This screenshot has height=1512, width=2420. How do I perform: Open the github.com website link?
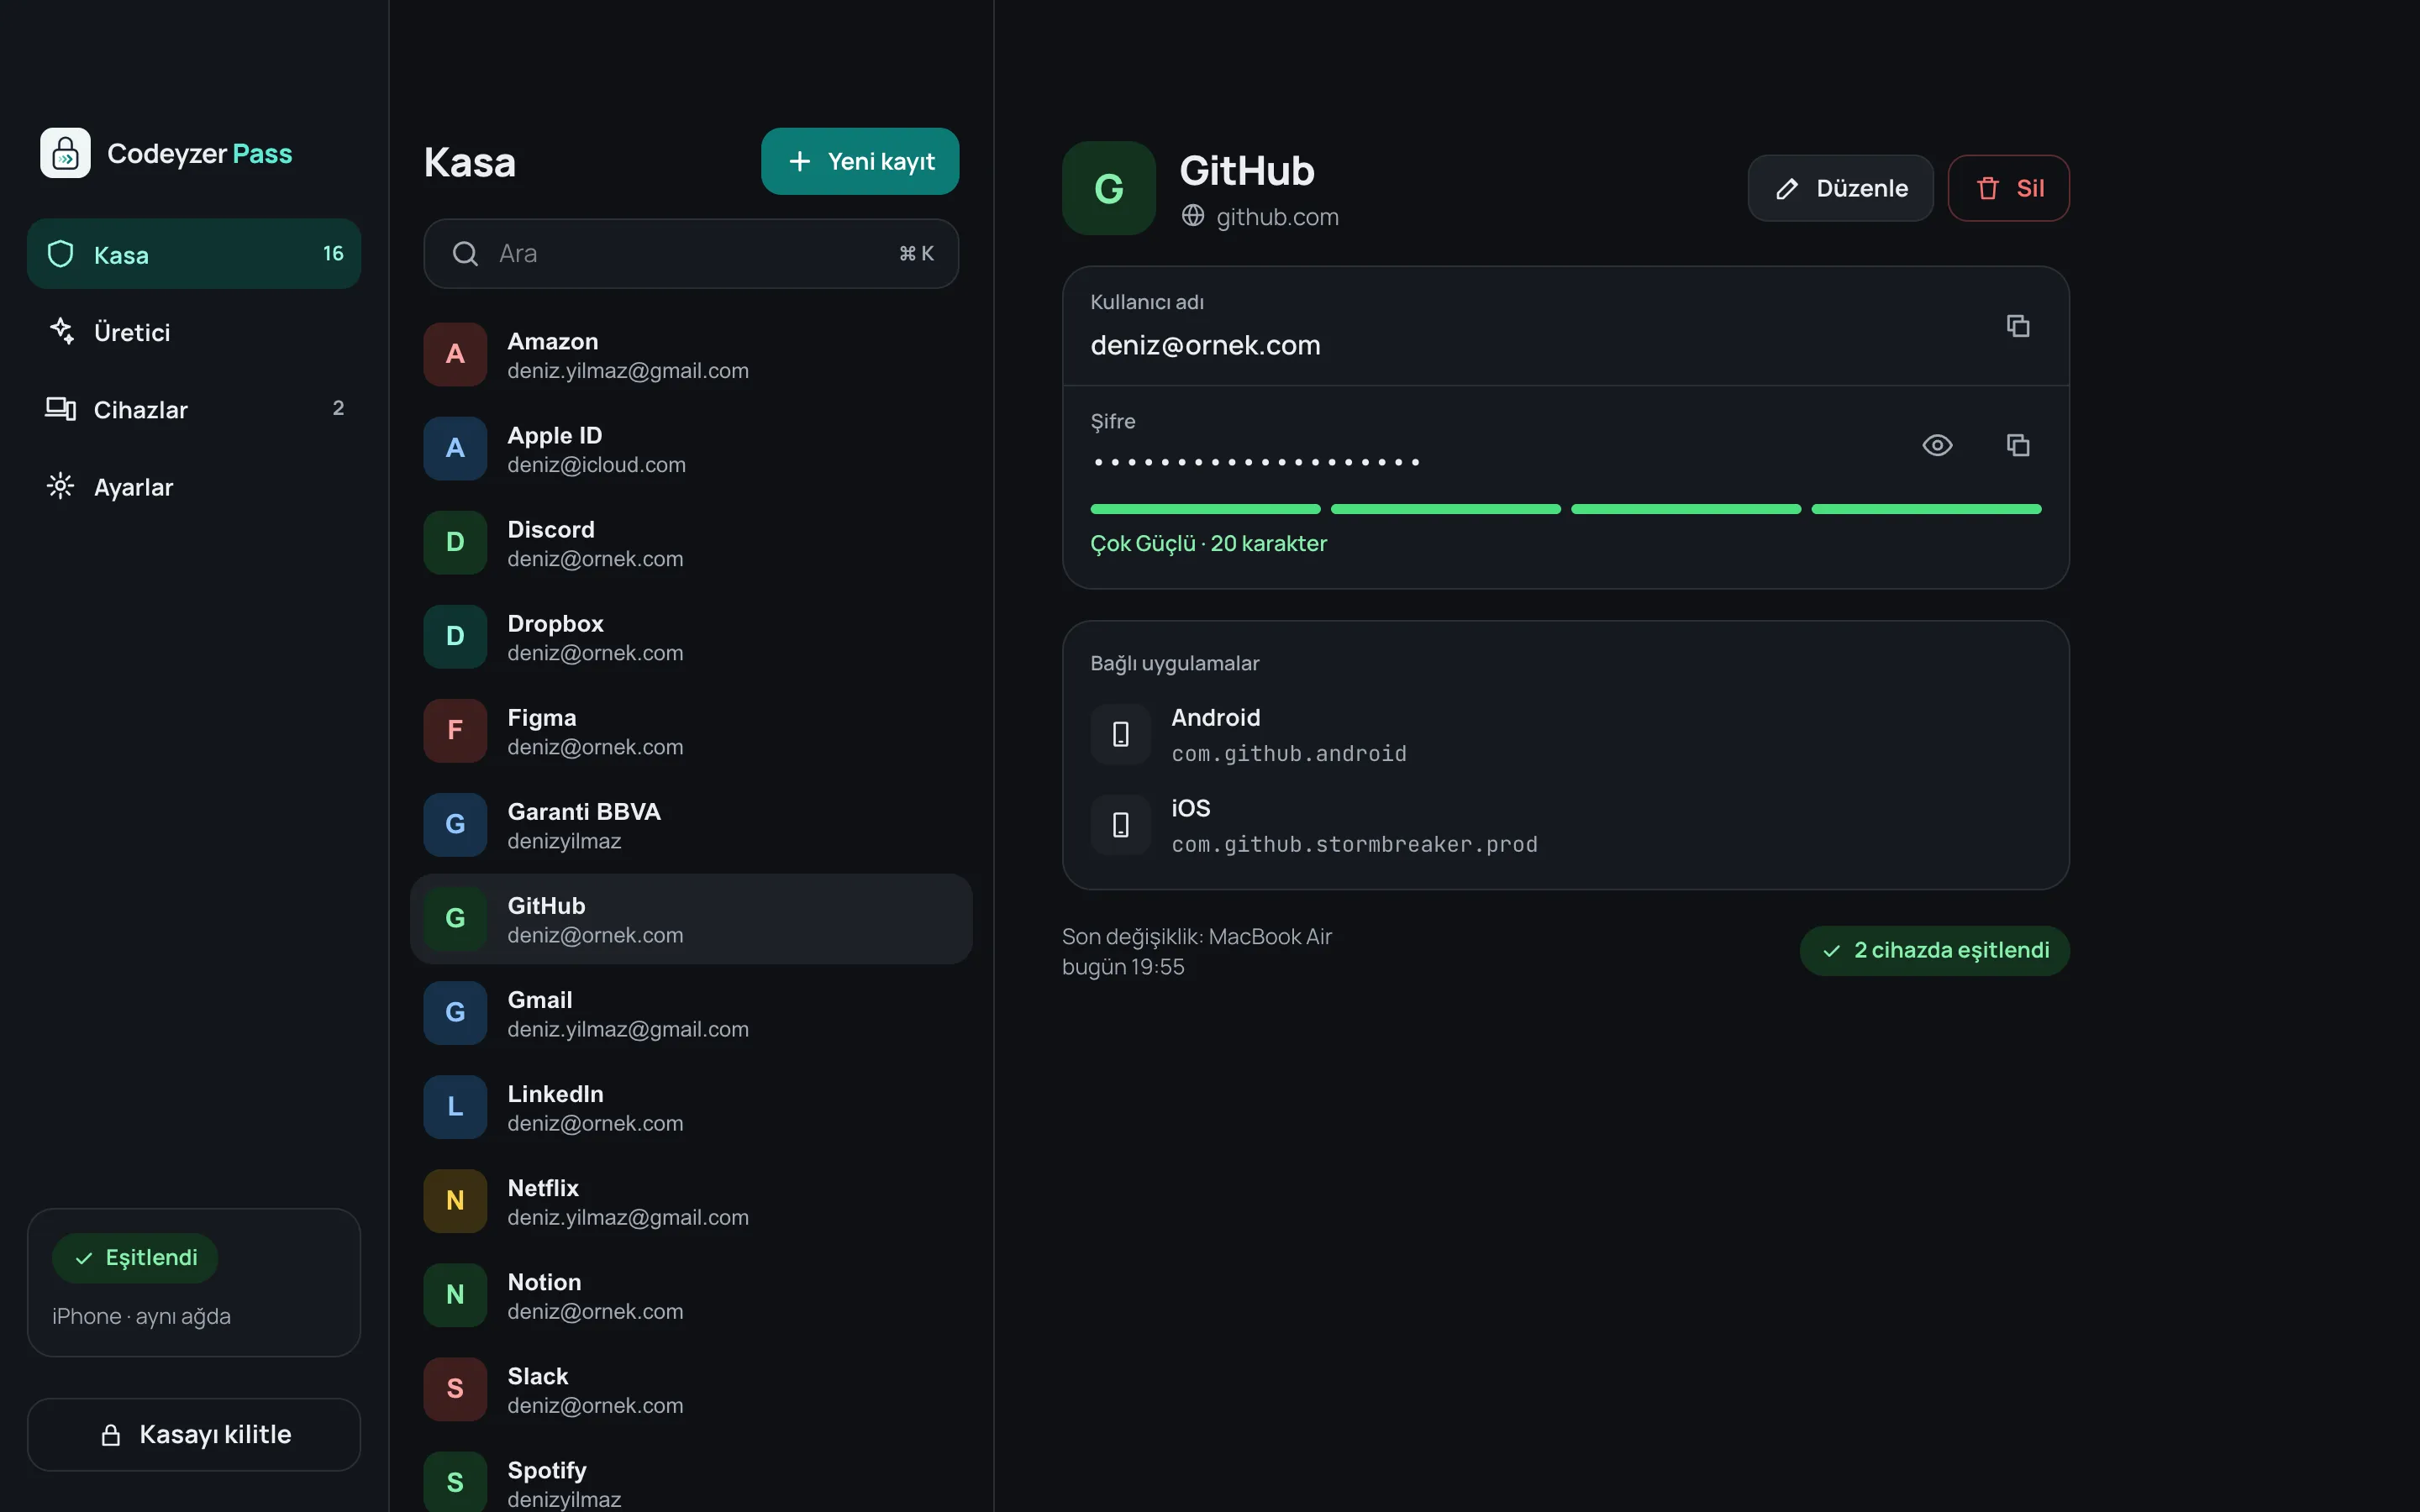point(1277,217)
